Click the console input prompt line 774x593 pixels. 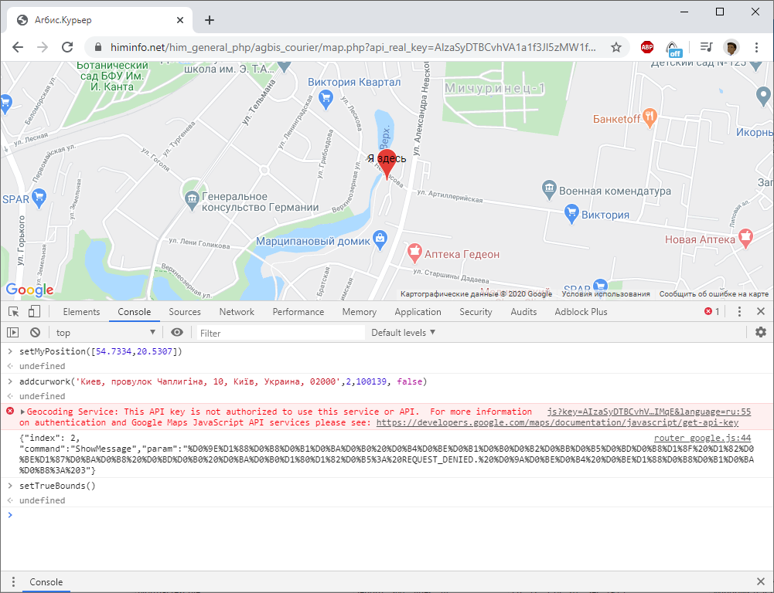(x=387, y=515)
